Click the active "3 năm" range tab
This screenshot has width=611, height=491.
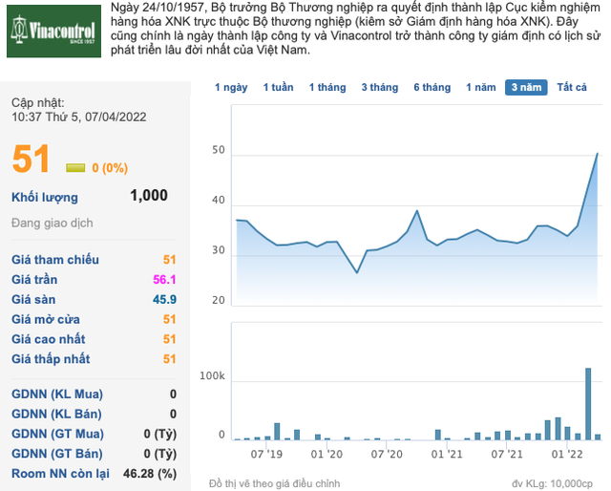click(x=526, y=88)
